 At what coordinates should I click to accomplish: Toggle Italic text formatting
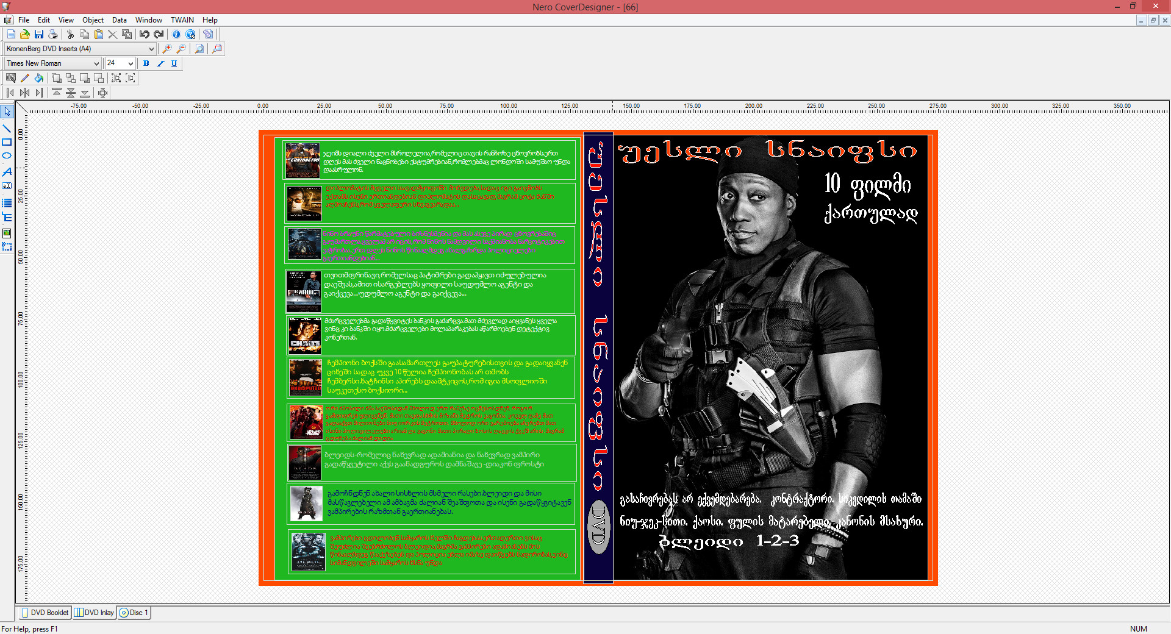click(160, 63)
